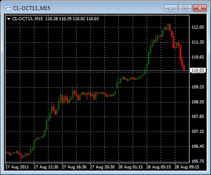The image size is (211, 175).
Task: Maximize the CL-OCT13.,M15 chart window
Action: click(185, 8)
